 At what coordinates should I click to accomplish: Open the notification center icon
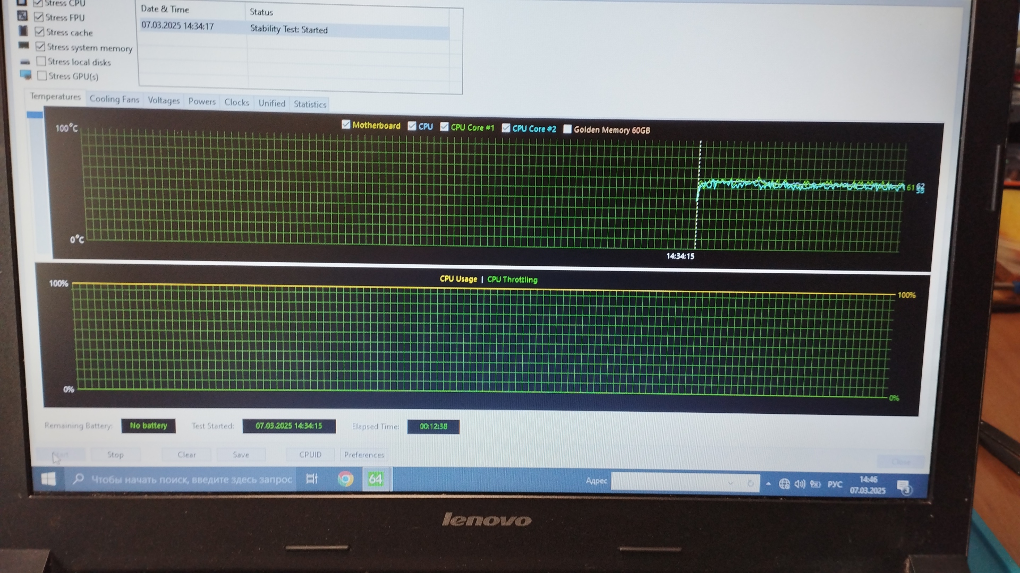coord(904,487)
